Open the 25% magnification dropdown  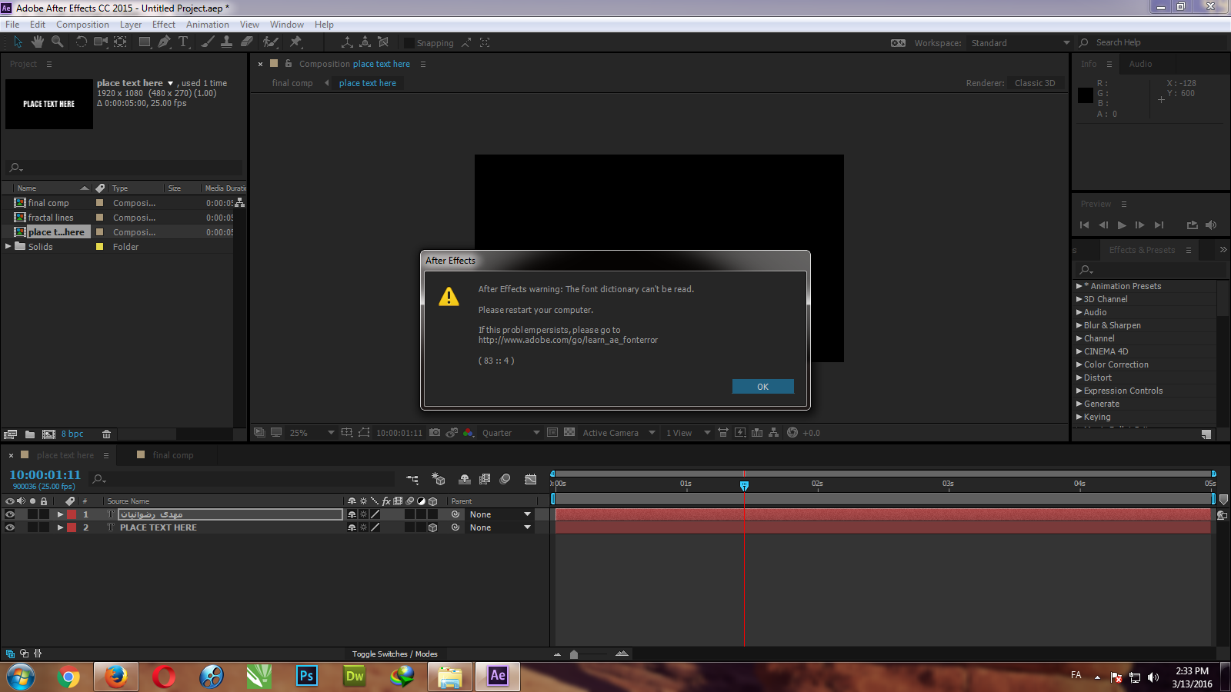click(312, 433)
